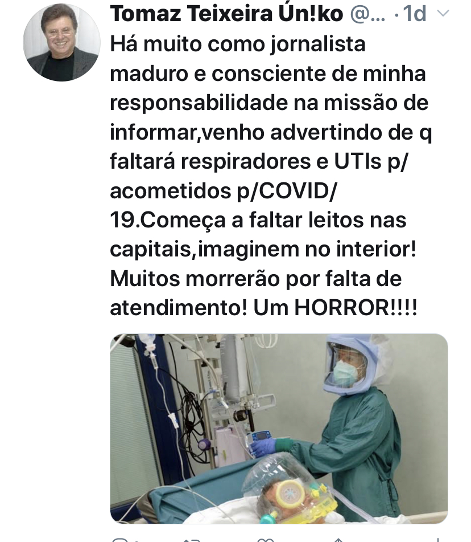Tap the 'acometidos p/COVID/' text line

[223, 190]
